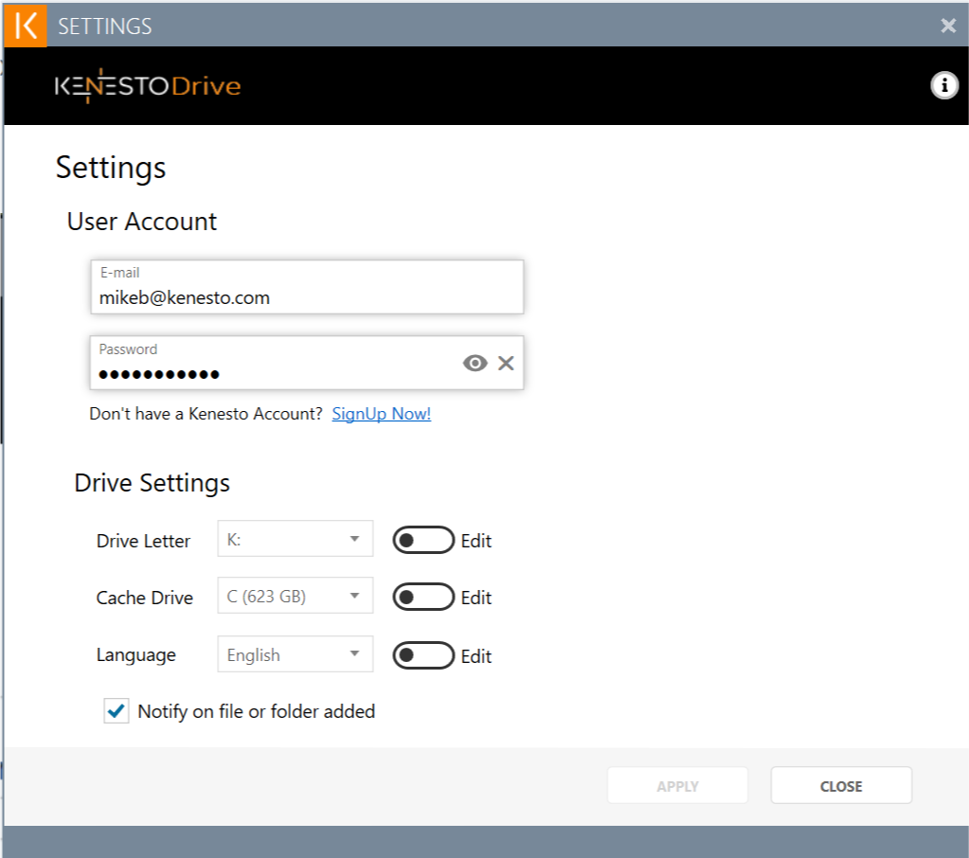
Task: Open the info icon in header
Action: click(x=943, y=85)
